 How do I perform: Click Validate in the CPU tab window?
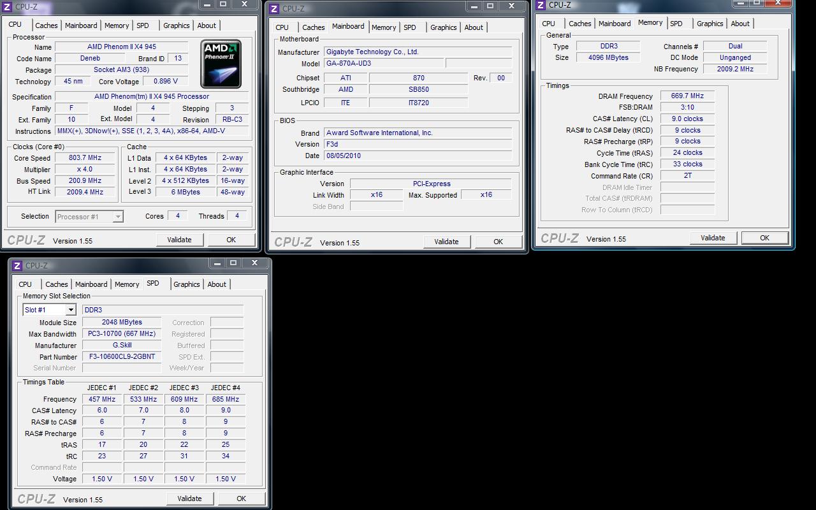[x=179, y=240]
